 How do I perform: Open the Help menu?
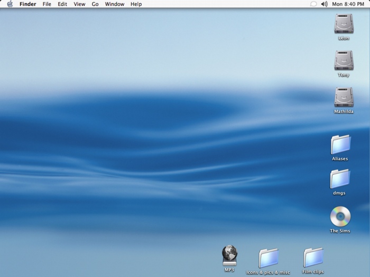(136, 4)
